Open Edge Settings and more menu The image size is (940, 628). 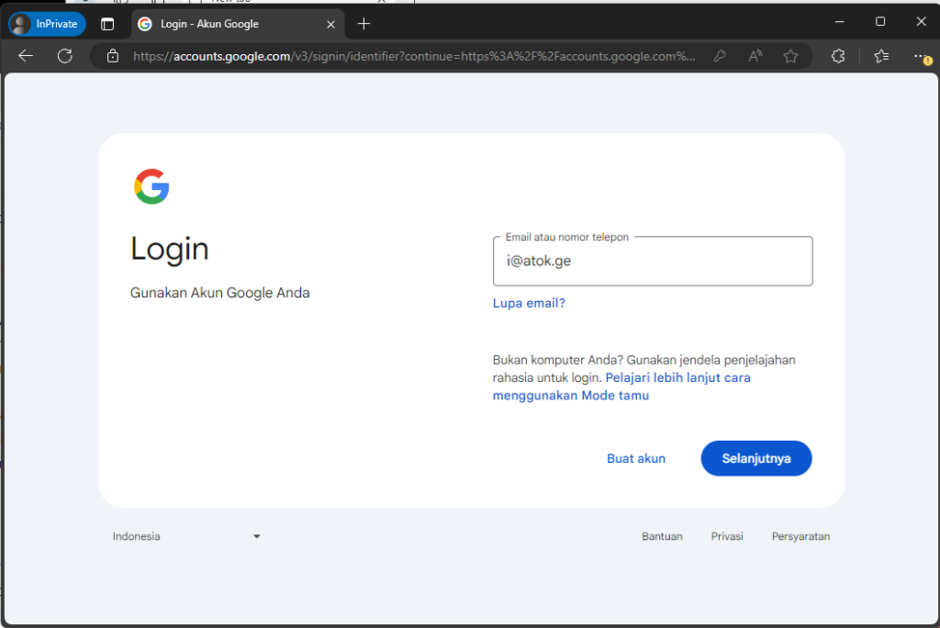pos(921,56)
